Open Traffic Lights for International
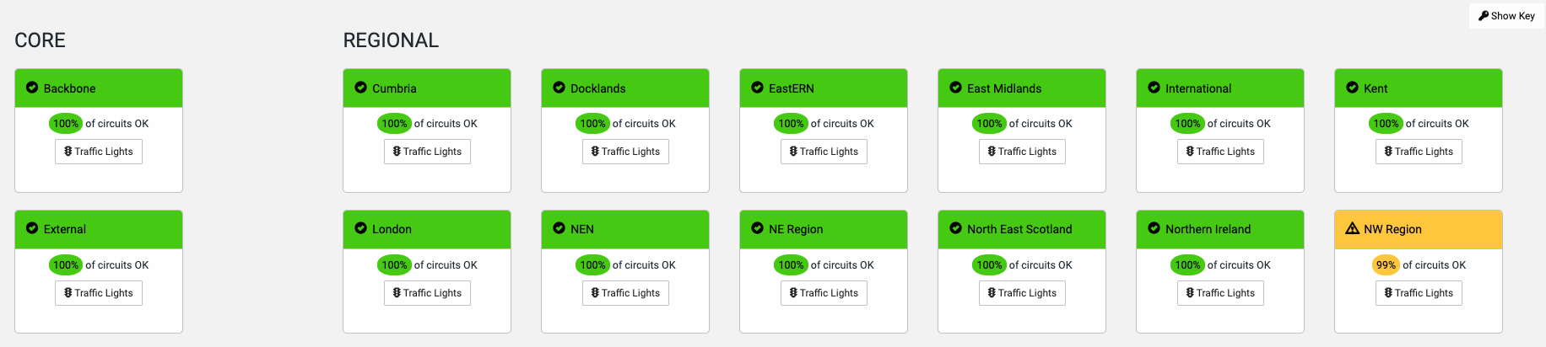 [x=1220, y=152]
